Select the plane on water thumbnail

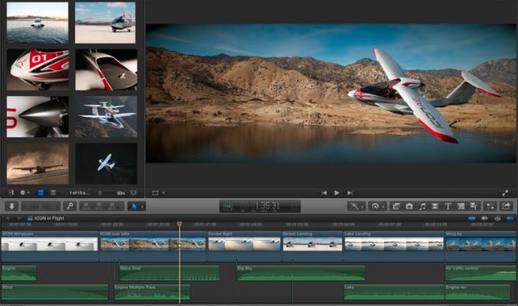click(x=38, y=23)
